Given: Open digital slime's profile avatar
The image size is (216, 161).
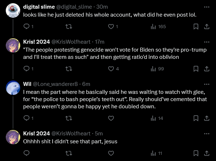Looking at the screenshot, I should [x=13, y=10].
